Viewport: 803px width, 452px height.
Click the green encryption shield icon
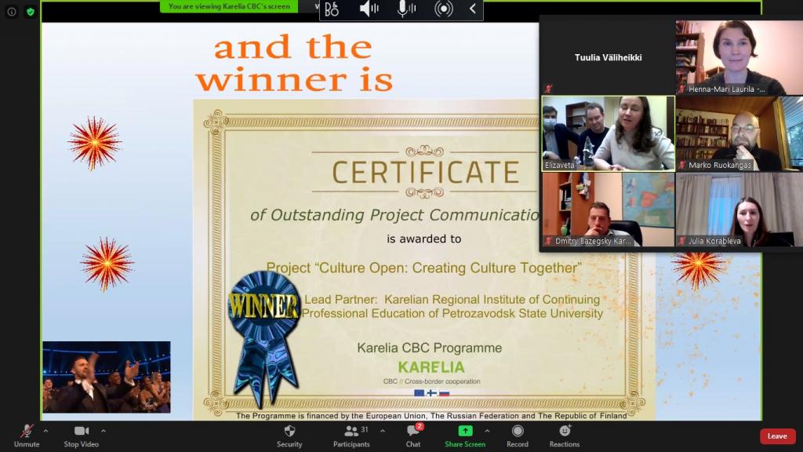31,11
